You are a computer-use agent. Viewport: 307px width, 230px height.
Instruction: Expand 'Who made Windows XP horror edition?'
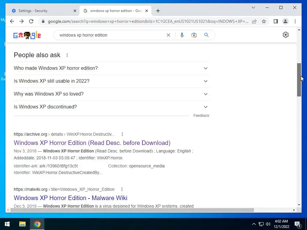(x=112, y=68)
